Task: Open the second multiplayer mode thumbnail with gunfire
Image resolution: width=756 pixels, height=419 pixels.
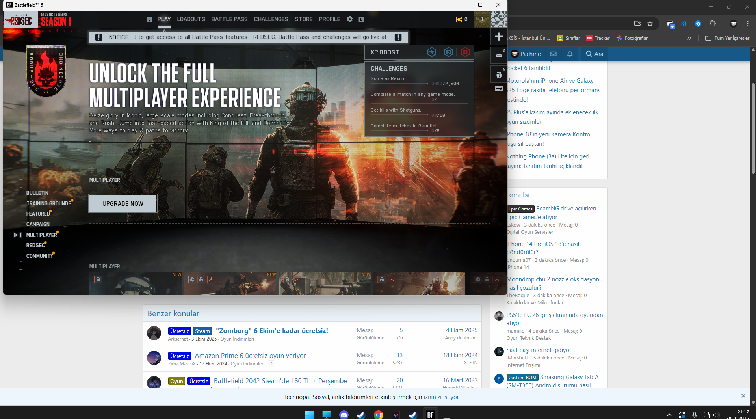Action: point(230,283)
